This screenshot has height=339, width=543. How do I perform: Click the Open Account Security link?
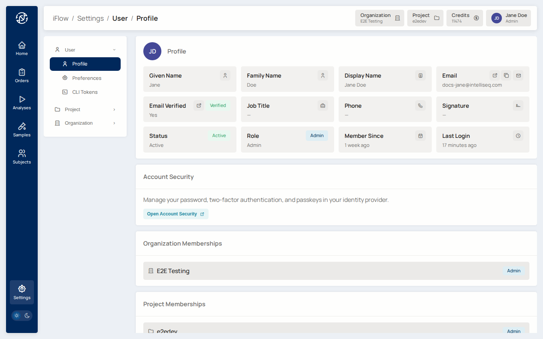coord(175,214)
